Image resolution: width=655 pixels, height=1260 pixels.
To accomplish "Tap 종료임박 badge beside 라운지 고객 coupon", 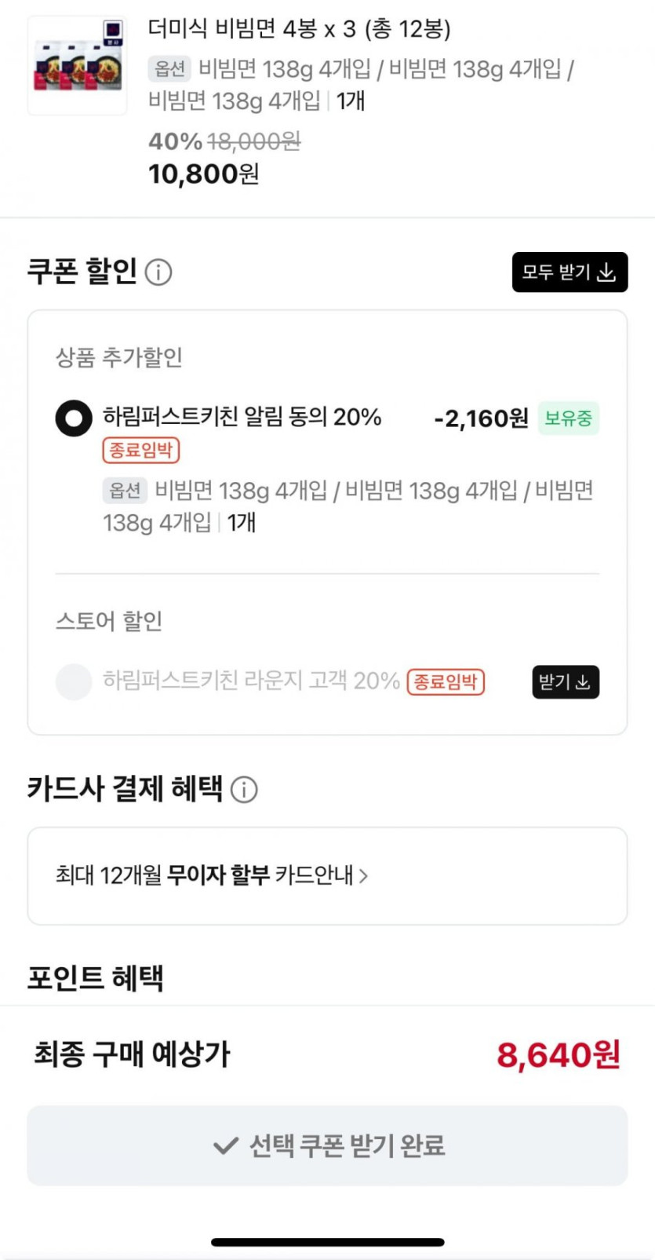I will [446, 681].
